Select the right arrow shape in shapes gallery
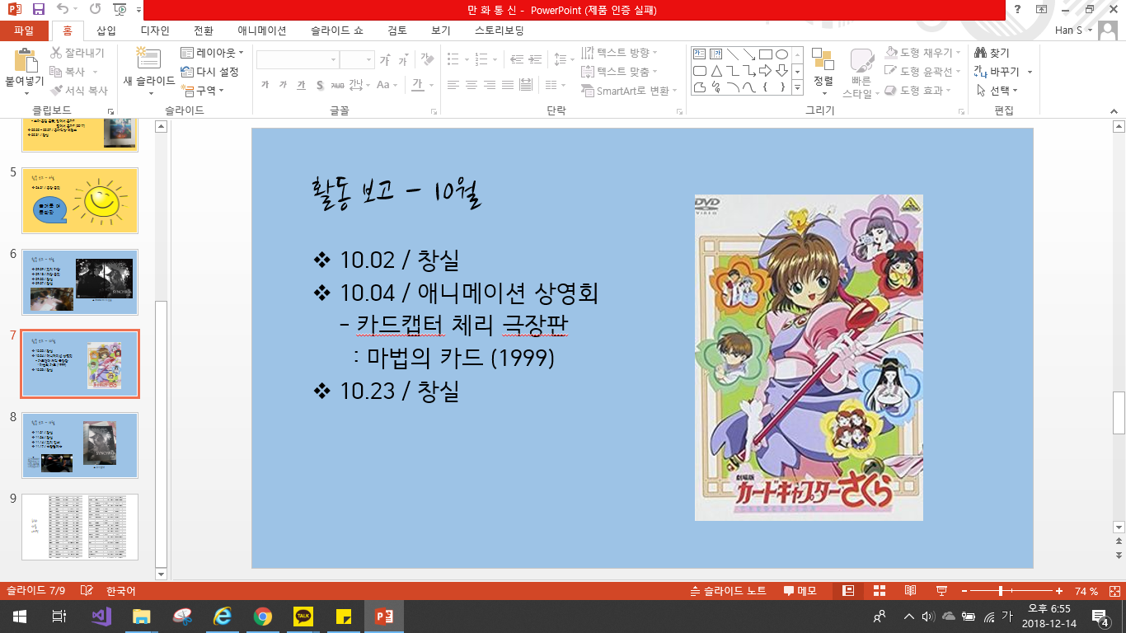The width and height of the screenshot is (1126, 633). point(766,71)
